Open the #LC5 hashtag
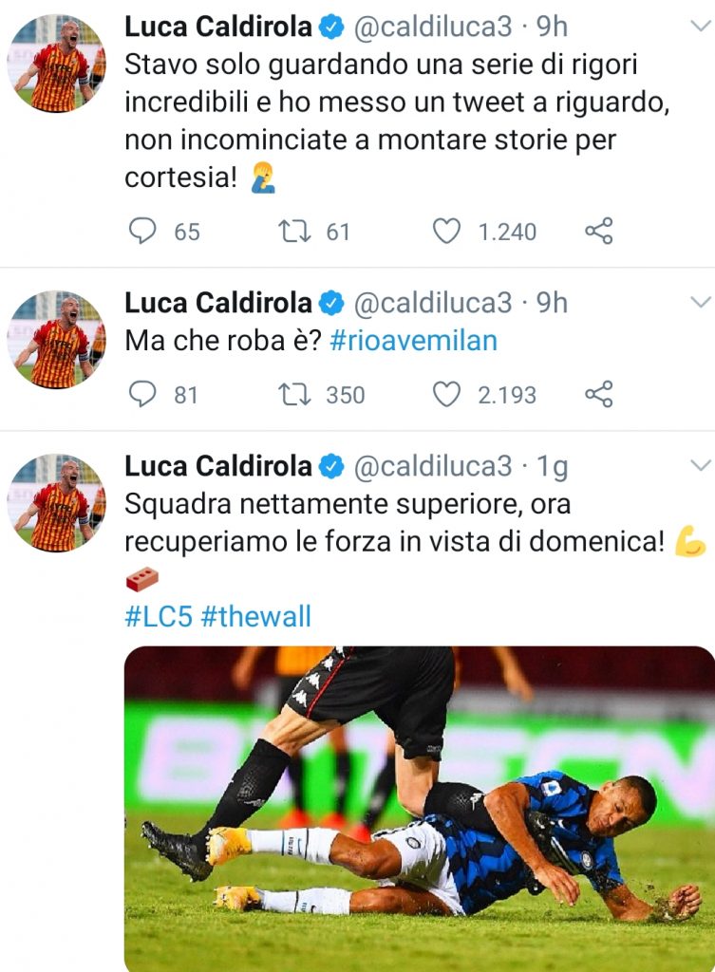Screen dimensions: 715x972 158,616
